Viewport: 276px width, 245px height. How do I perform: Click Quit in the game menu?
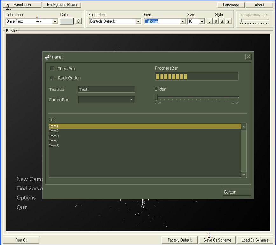[x=22, y=207]
